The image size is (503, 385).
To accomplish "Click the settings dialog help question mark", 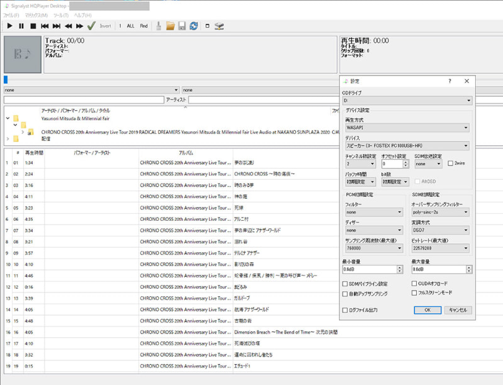I will click(x=450, y=81).
